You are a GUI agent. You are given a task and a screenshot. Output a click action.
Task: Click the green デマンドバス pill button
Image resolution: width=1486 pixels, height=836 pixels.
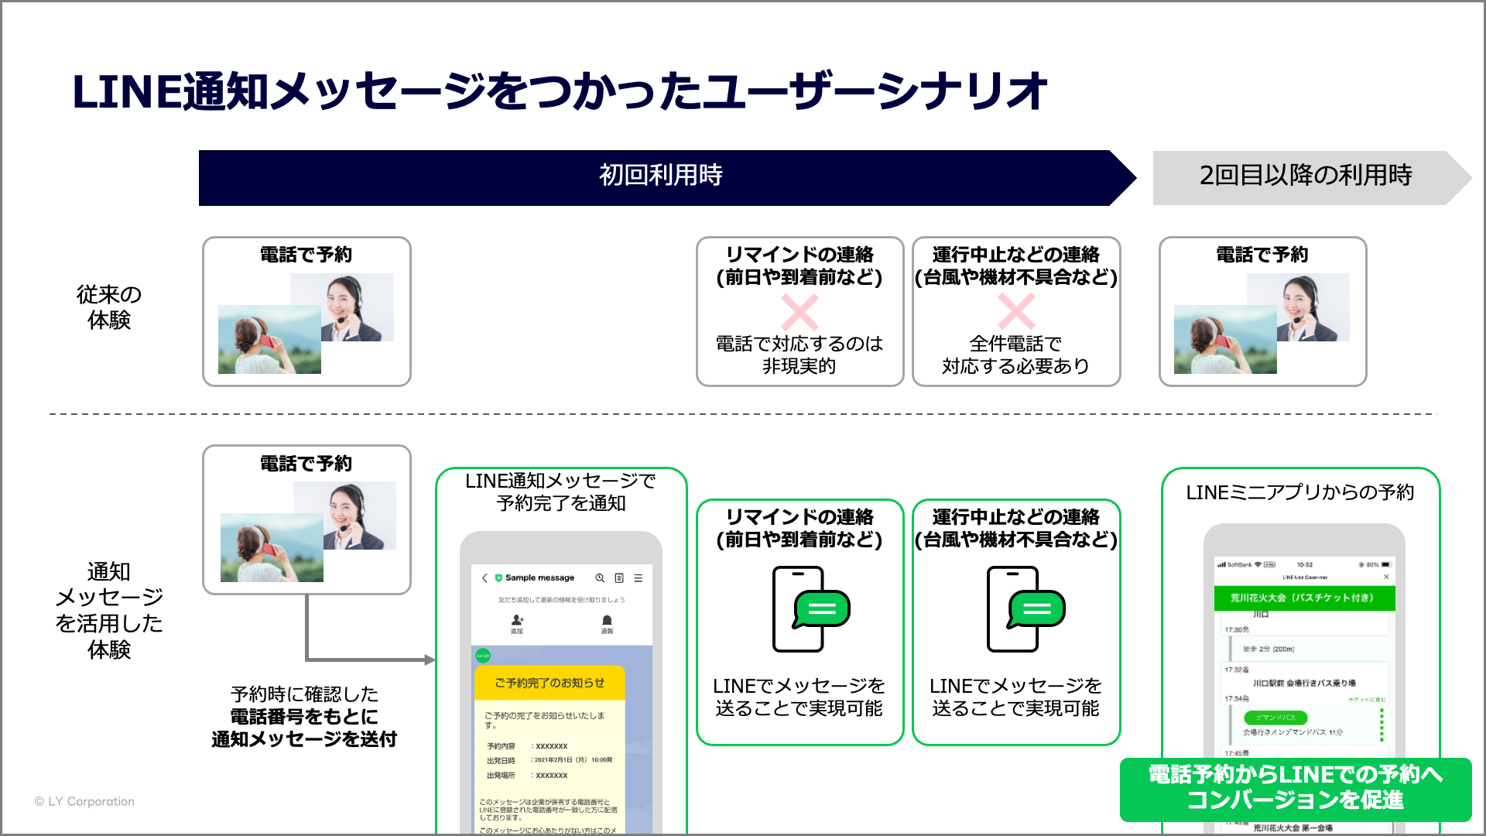click(1275, 718)
